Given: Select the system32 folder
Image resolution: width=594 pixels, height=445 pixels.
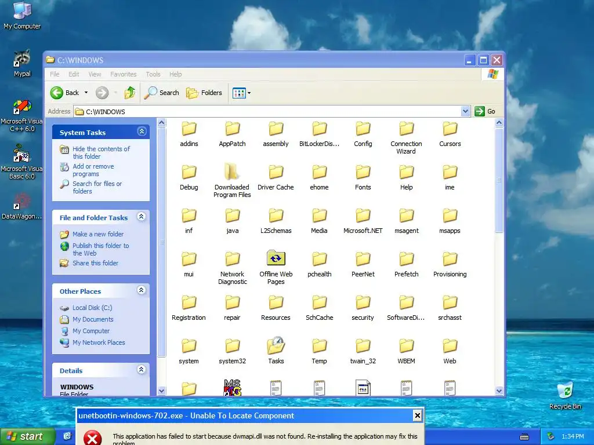Looking at the screenshot, I should (x=232, y=351).
